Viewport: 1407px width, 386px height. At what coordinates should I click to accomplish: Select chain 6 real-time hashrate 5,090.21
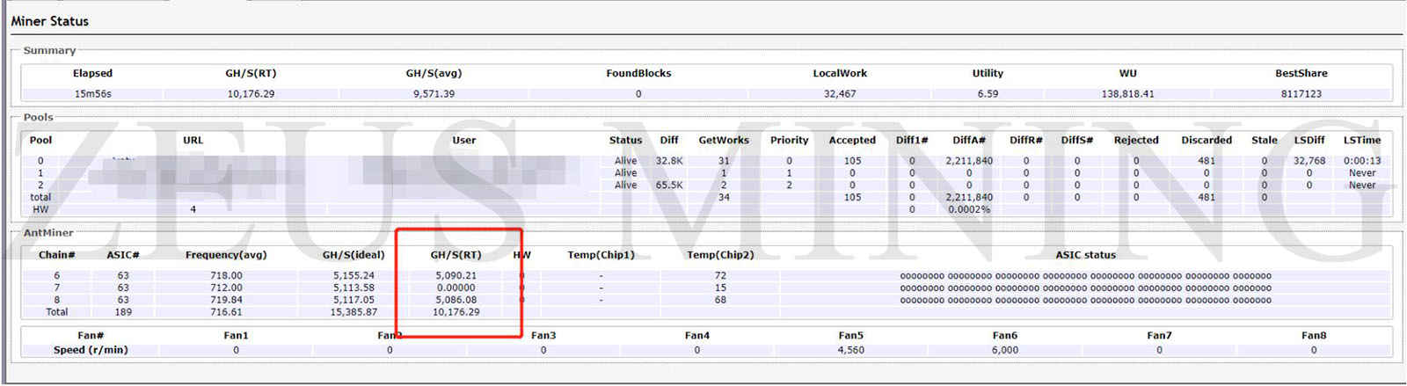[456, 275]
